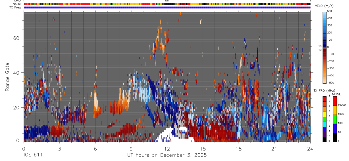
Task: Click the Range Gate tick label 60
Action: pos(17,38)
